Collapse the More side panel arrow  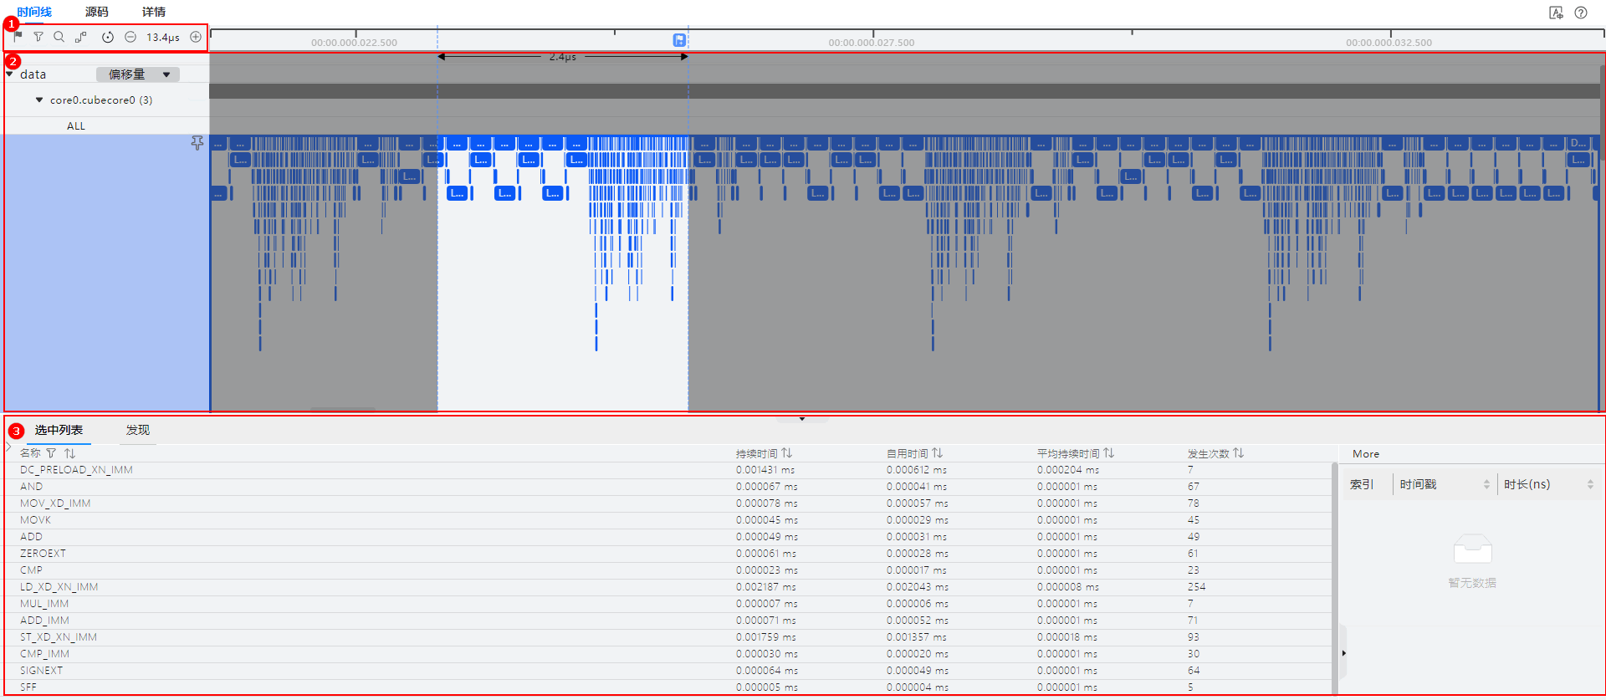[x=1344, y=653]
